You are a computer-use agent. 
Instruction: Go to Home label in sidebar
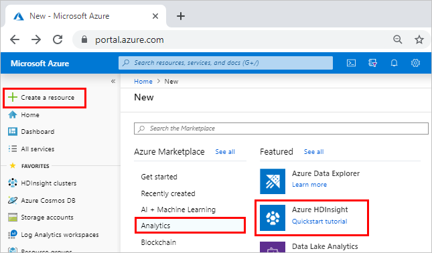click(x=30, y=115)
